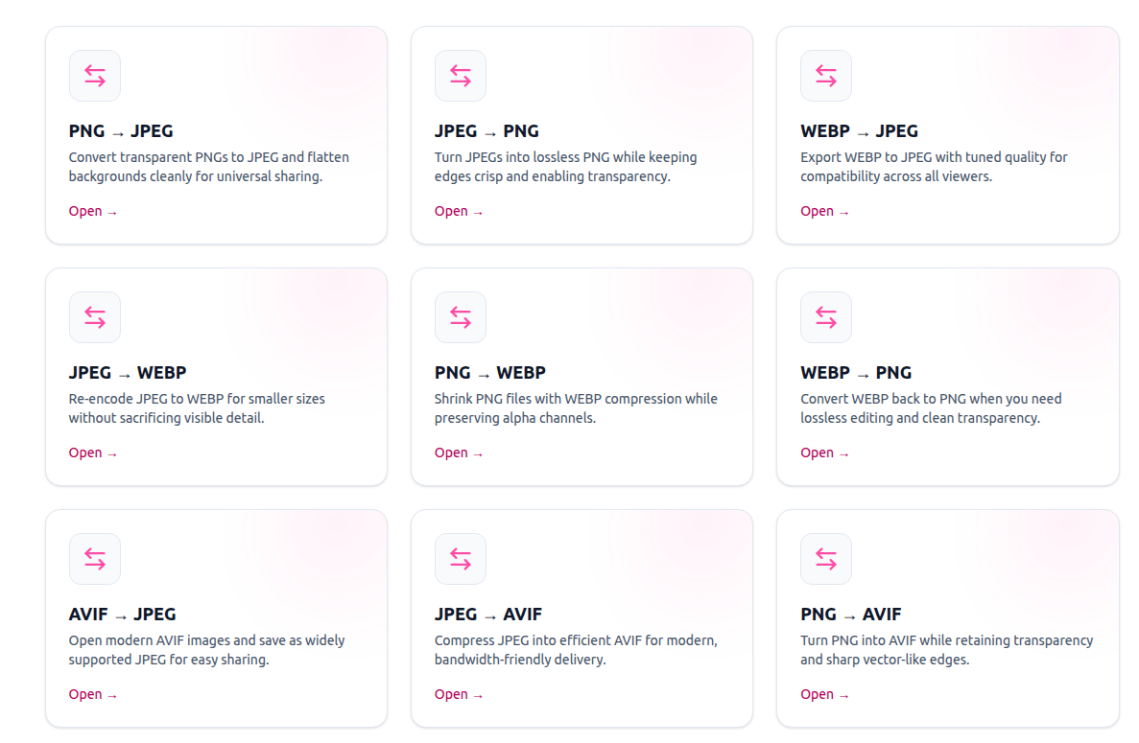Open the WEBP → JPEG converter
1139x743 pixels.
824,210
